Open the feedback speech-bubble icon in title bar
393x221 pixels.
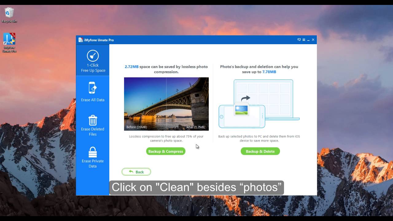[299, 40]
